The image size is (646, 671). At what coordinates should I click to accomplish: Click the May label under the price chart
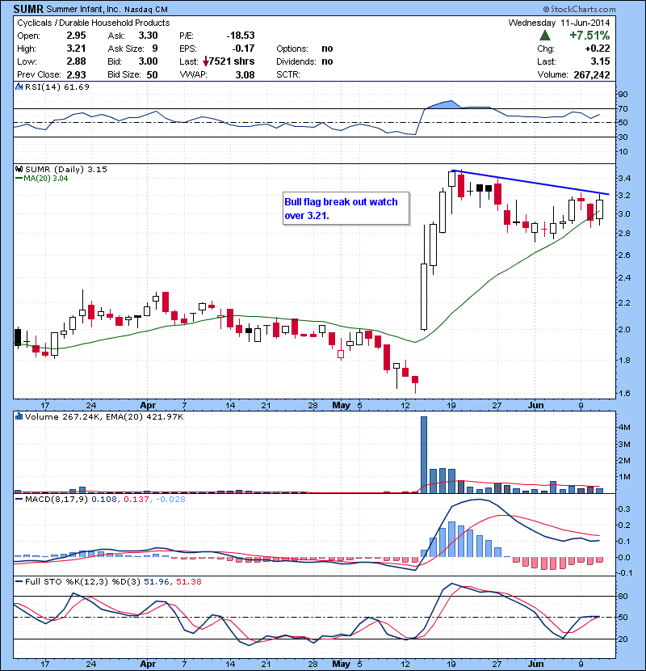coord(340,406)
